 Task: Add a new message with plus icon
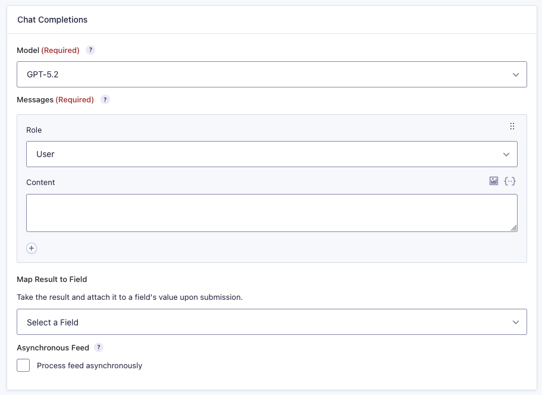[32, 248]
